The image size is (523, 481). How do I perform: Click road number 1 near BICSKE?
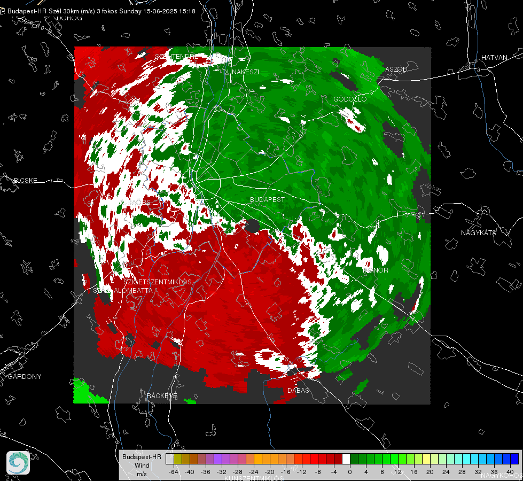click(x=51, y=181)
